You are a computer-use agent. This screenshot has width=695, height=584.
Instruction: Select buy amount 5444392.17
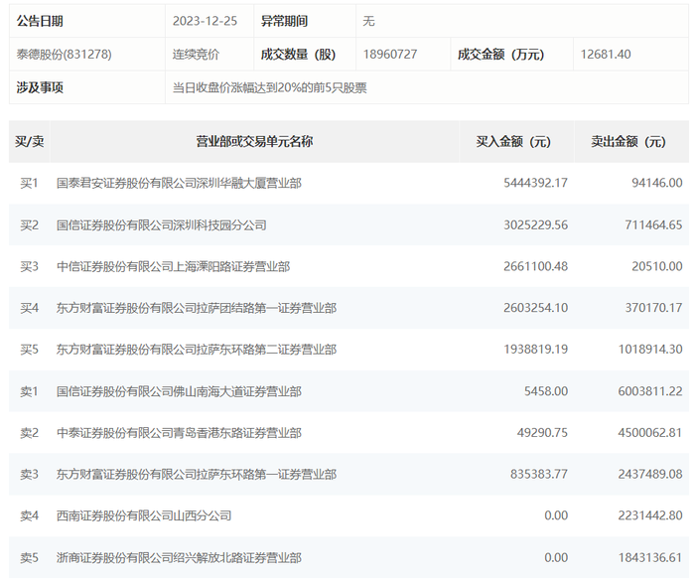click(535, 183)
